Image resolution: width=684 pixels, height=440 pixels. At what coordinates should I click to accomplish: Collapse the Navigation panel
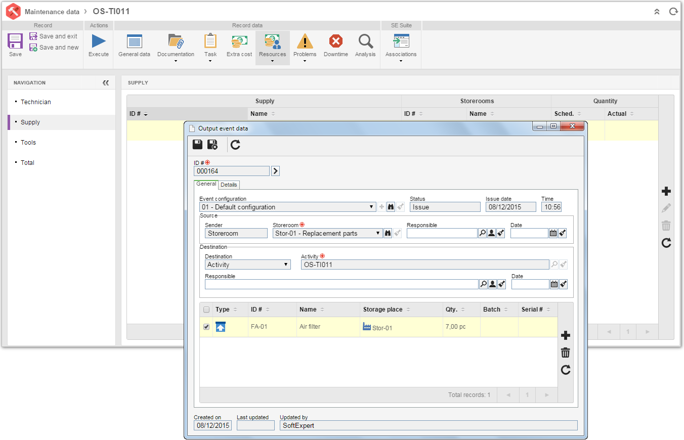click(x=106, y=83)
